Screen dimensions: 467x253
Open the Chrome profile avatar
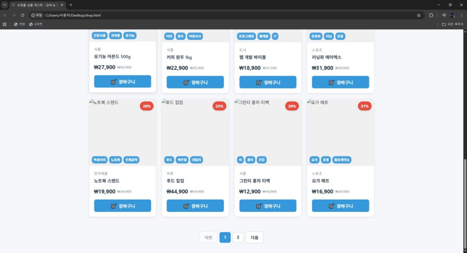(453, 15)
